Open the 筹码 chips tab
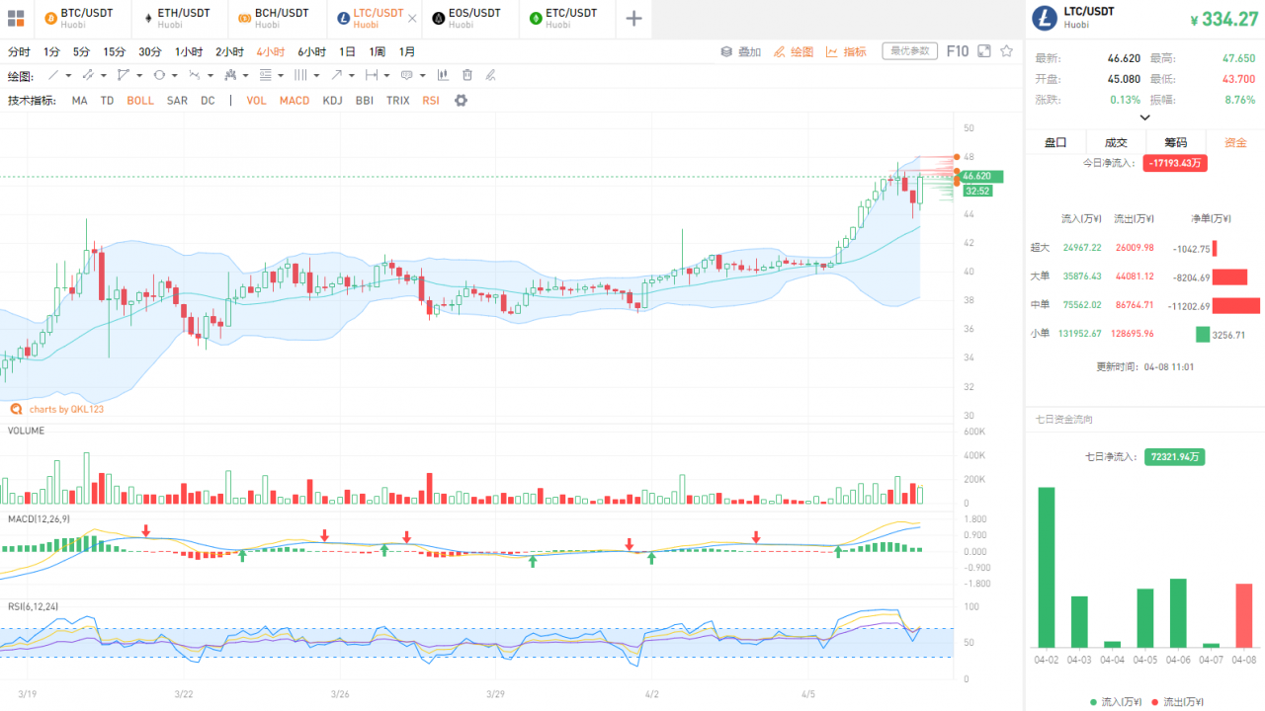Viewport: 1265px width, 711px height. 1175,142
